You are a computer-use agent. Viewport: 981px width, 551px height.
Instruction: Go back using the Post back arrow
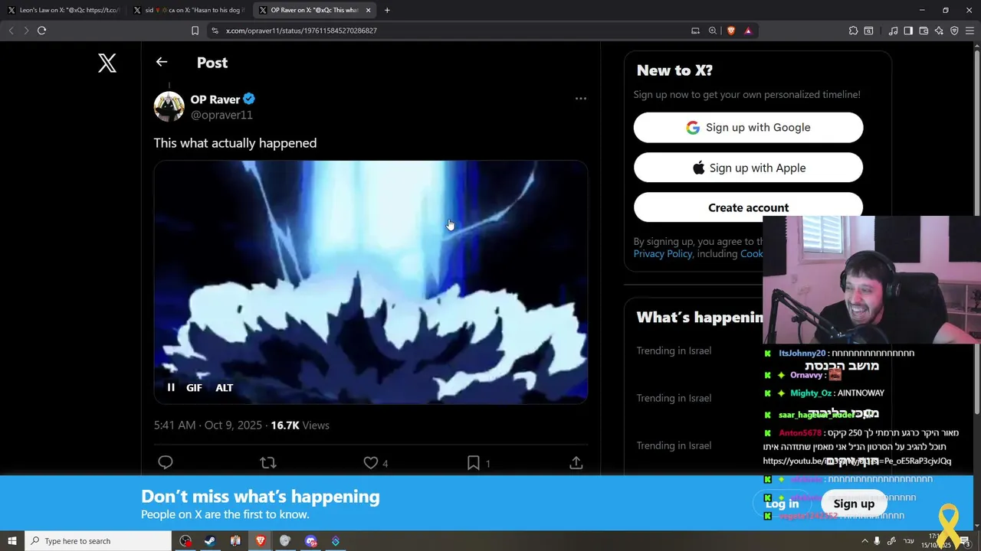(162, 62)
